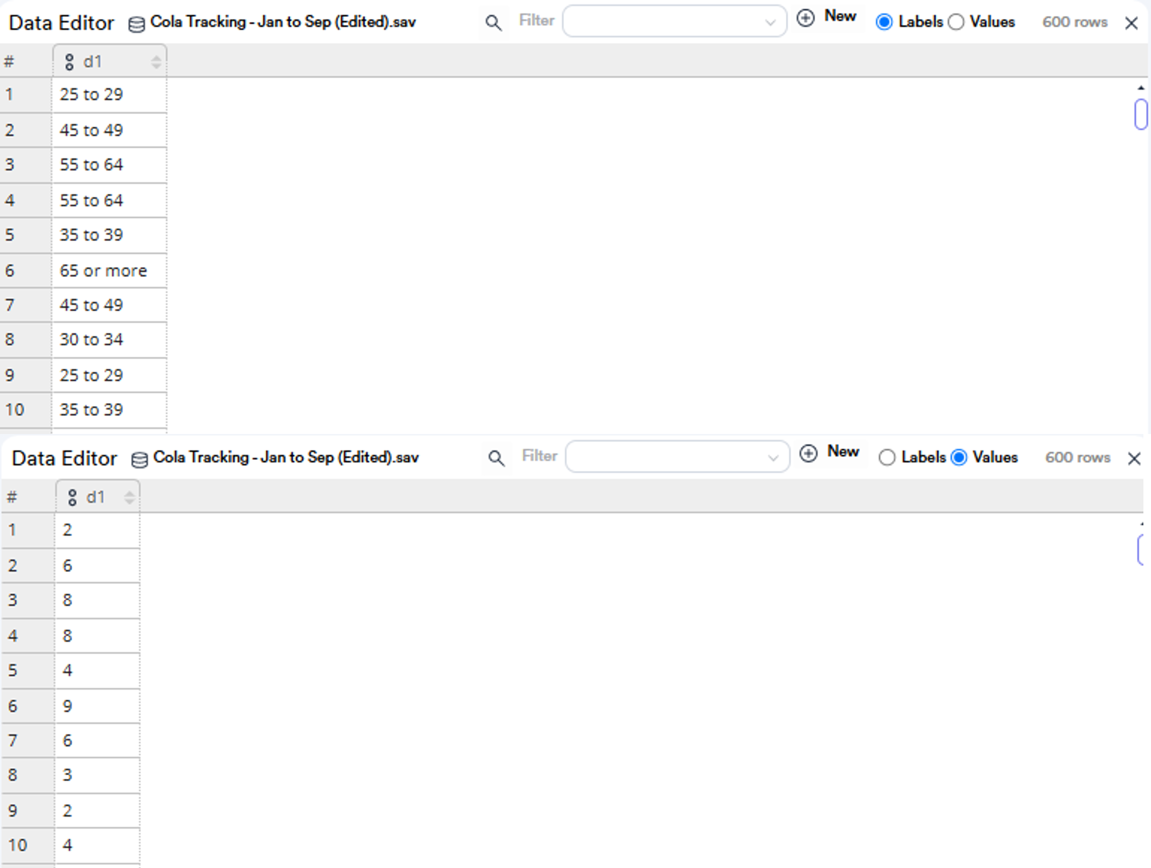Click plus New icon in top Data Editor

click(805, 18)
